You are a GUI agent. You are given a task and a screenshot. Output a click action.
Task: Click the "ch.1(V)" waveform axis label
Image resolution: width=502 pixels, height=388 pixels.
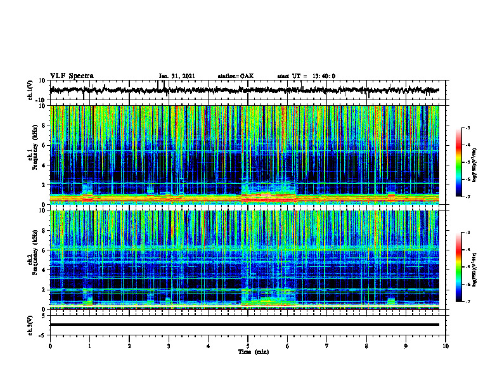click(x=30, y=90)
